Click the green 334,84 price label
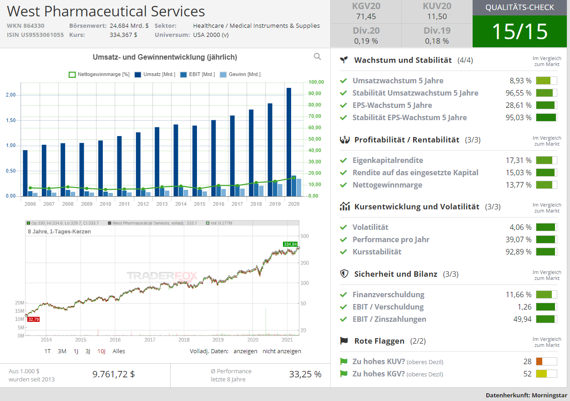The image size is (570, 401). (290, 244)
